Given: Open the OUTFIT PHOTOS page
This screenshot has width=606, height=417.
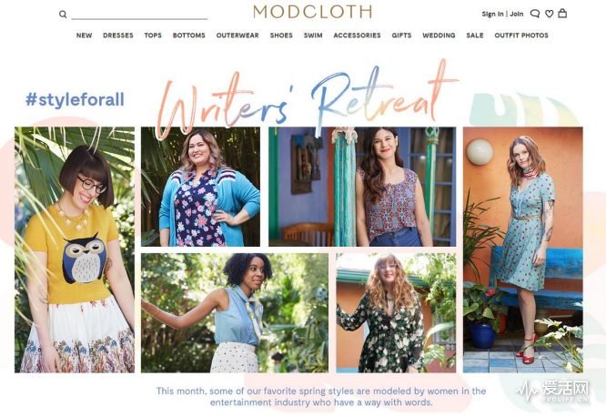Looking at the screenshot, I should tap(521, 36).
